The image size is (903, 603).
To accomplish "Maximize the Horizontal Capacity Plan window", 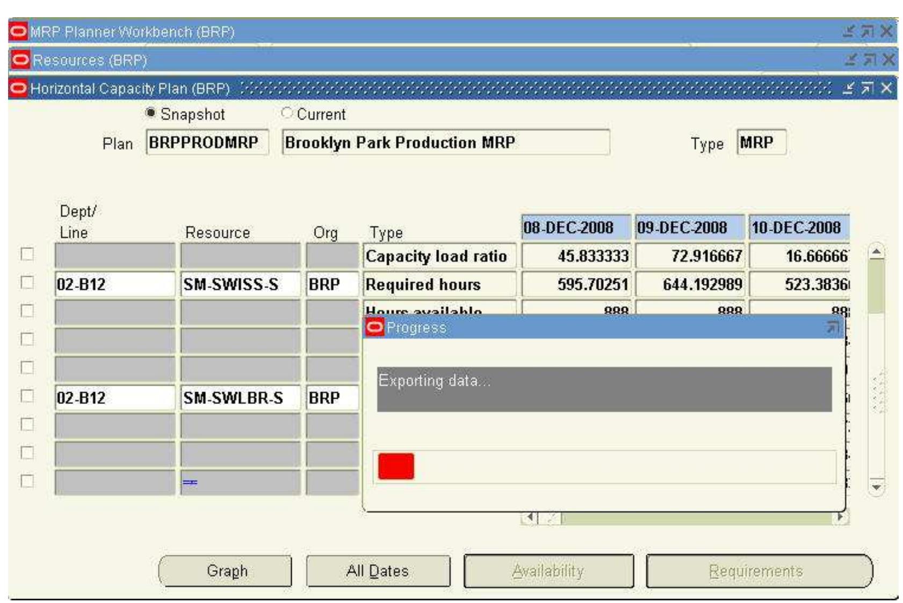I will [x=867, y=88].
